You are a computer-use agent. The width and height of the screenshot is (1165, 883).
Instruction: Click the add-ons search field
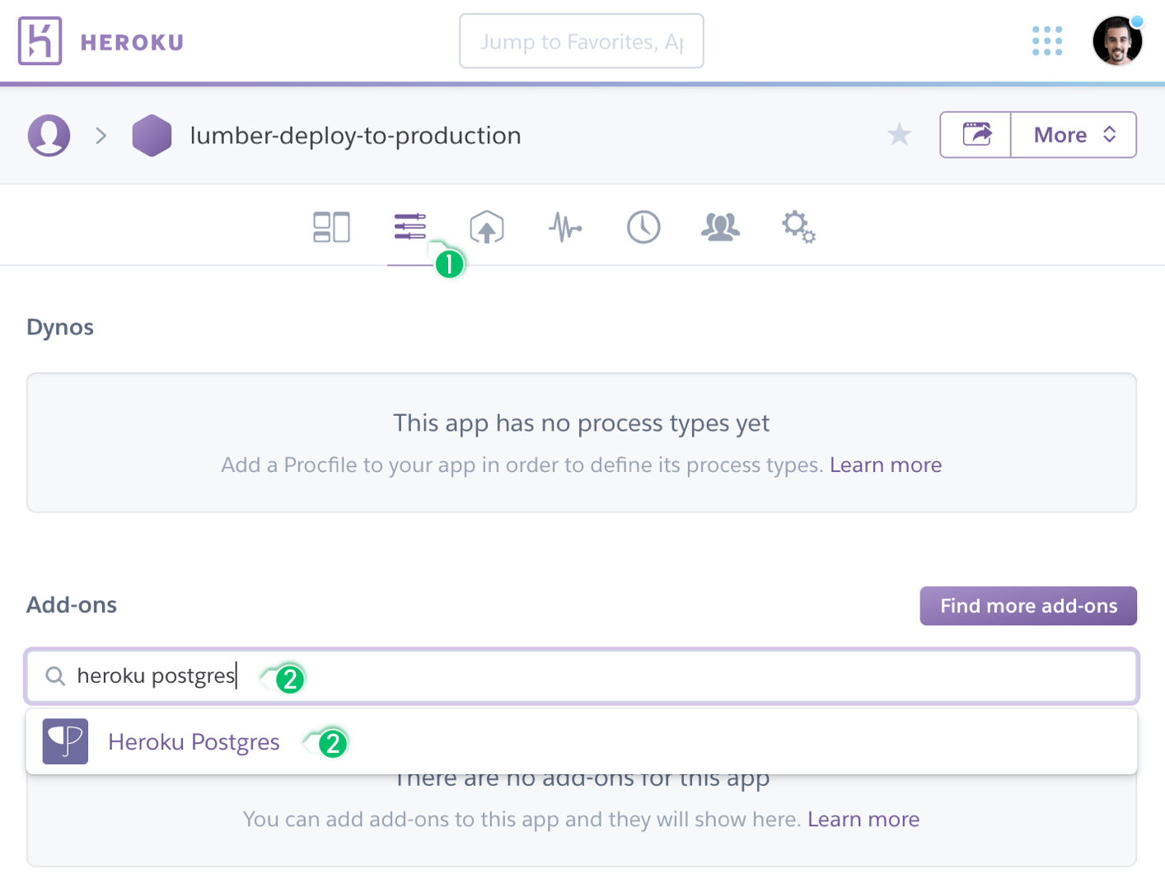click(x=582, y=676)
